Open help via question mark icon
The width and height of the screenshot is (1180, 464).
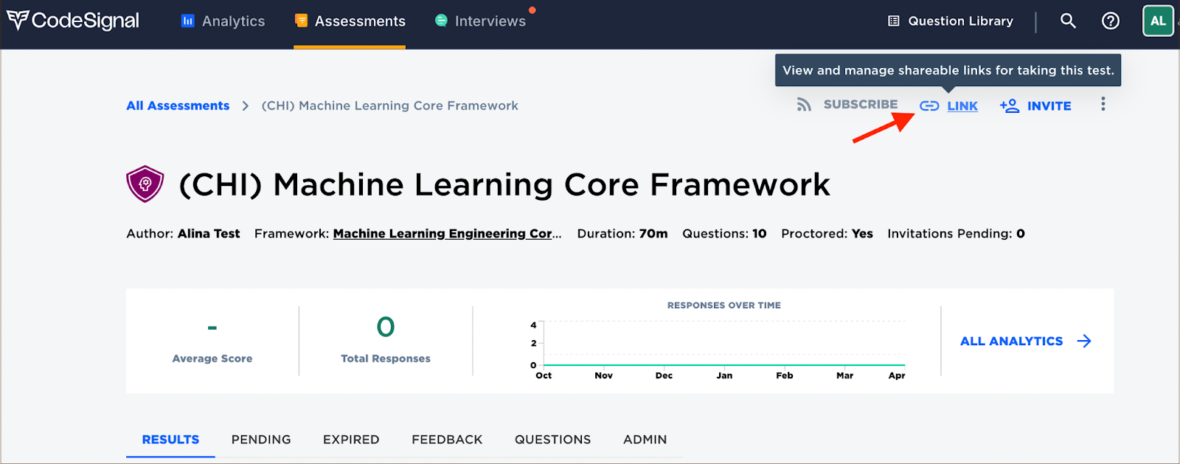pos(1111,21)
